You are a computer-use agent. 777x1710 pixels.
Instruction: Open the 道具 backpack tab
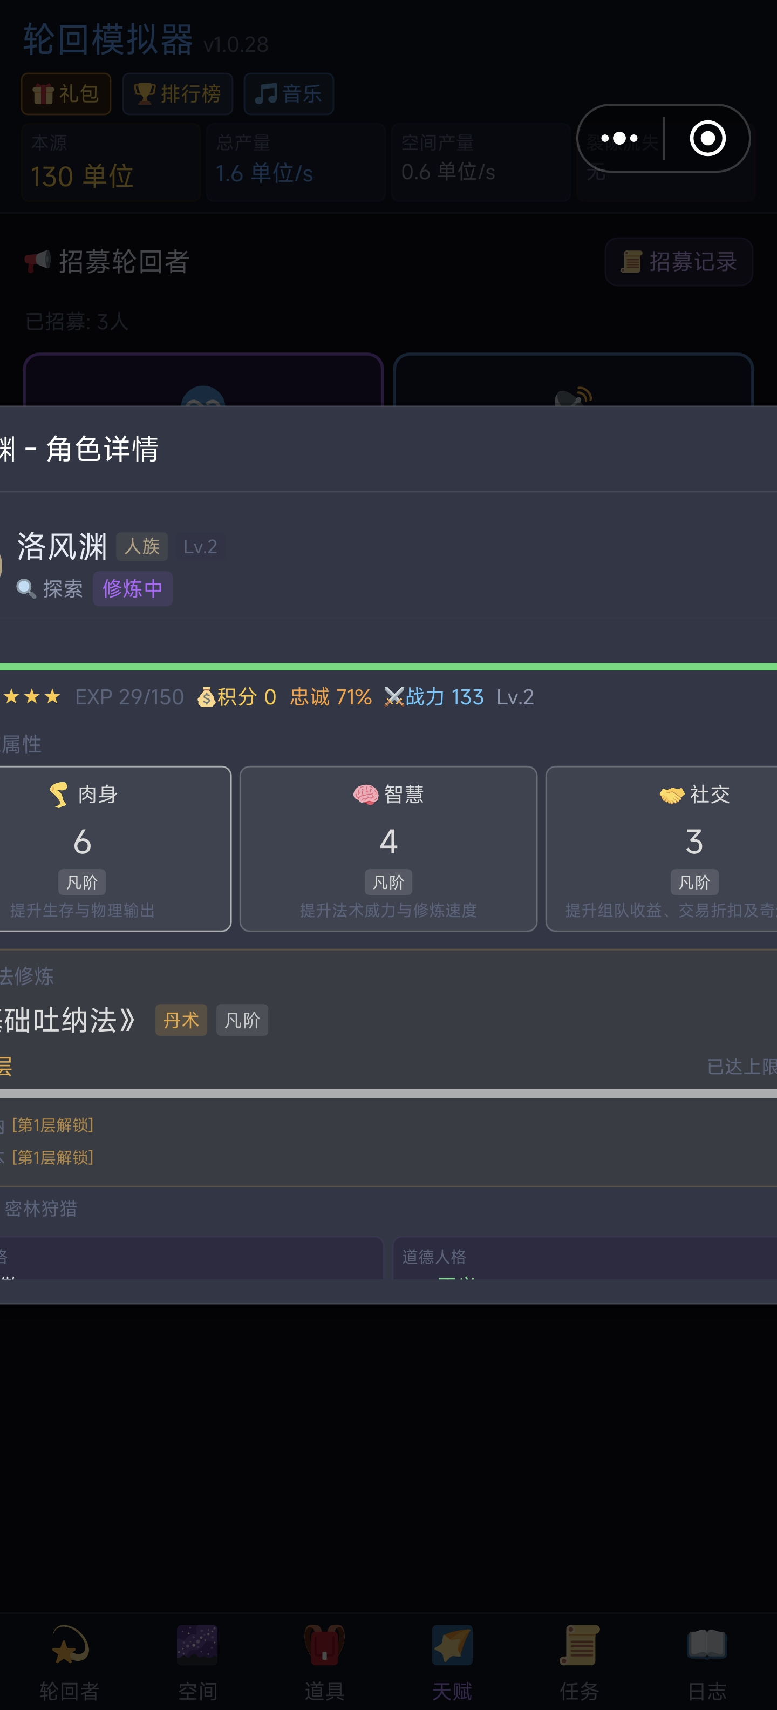tap(324, 1662)
